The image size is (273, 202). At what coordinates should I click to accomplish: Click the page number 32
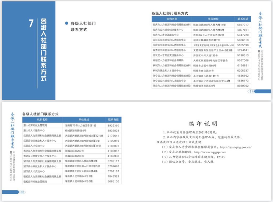click(x=22, y=192)
